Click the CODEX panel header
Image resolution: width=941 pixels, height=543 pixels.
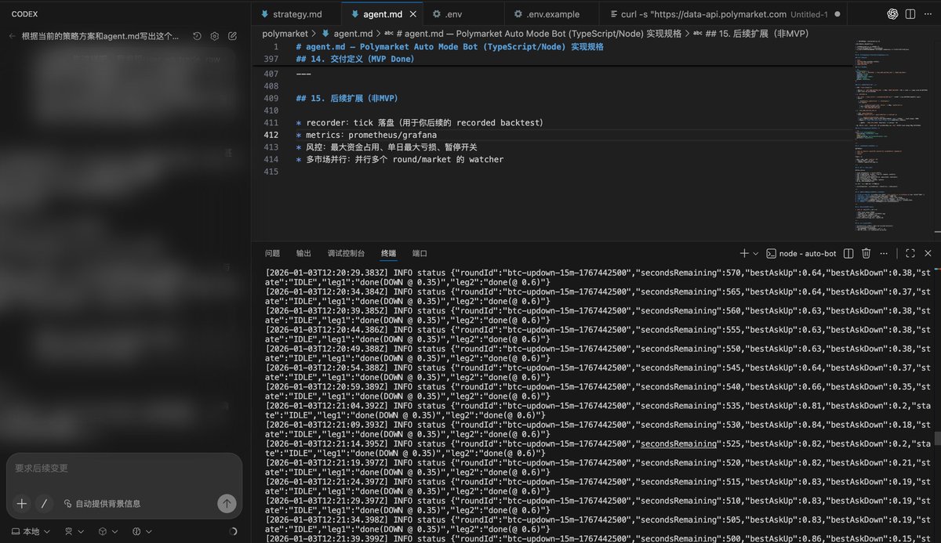click(x=24, y=14)
